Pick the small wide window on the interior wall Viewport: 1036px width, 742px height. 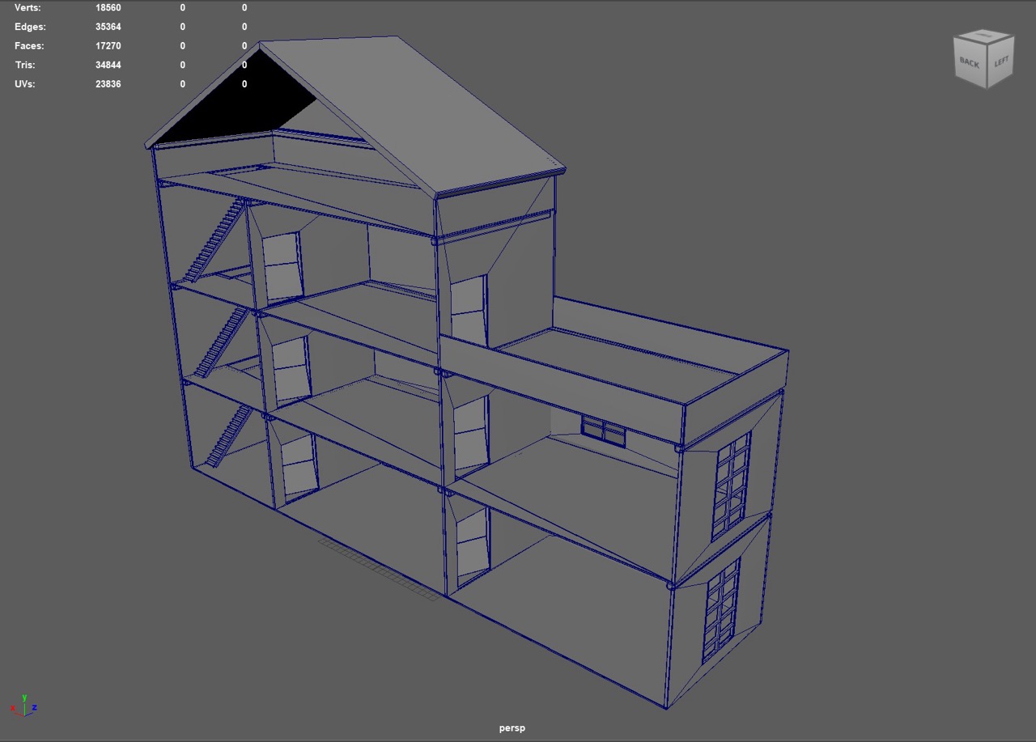(x=603, y=430)
